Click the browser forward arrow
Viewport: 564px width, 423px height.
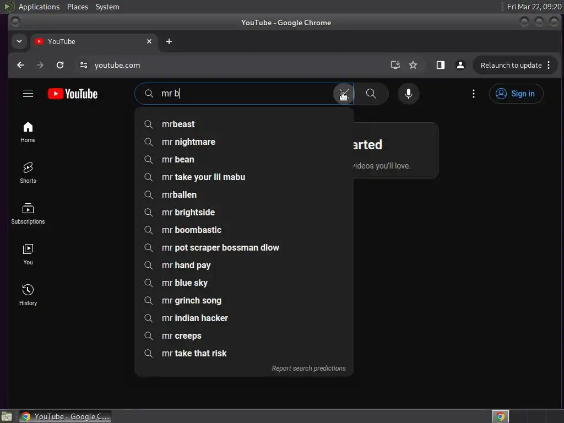40,65
